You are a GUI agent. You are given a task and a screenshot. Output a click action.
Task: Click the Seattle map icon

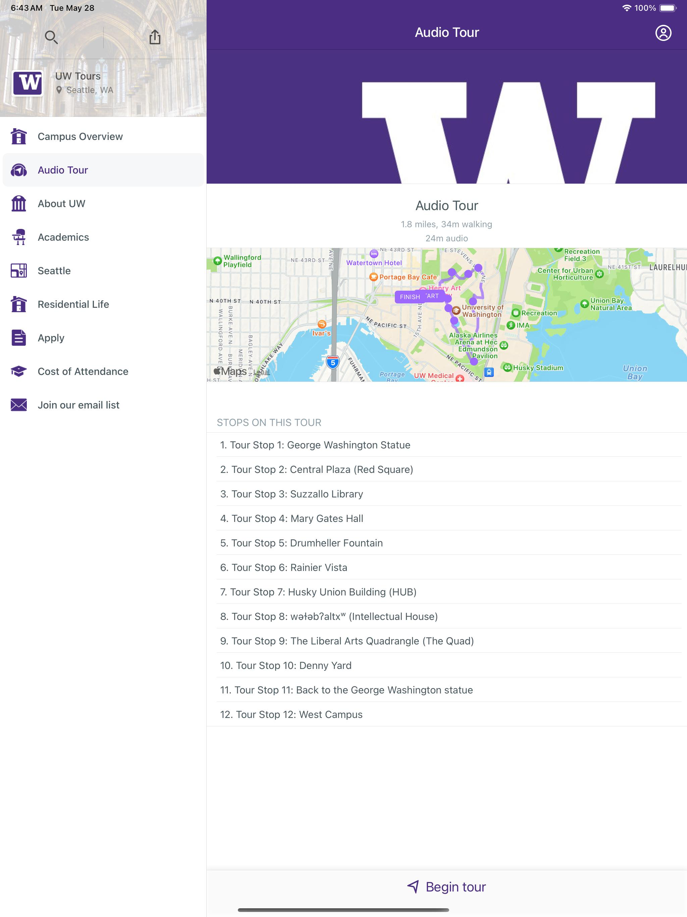click(x=19, y=271)
